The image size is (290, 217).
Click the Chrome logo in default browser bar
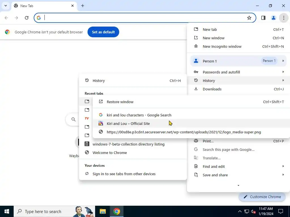7,32
